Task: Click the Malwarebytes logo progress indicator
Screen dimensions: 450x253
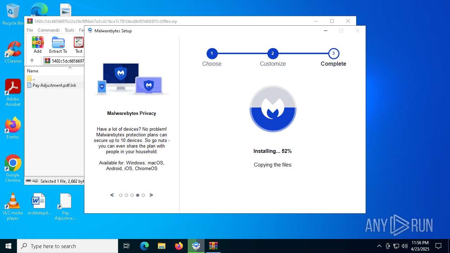Action: point(273,109)
